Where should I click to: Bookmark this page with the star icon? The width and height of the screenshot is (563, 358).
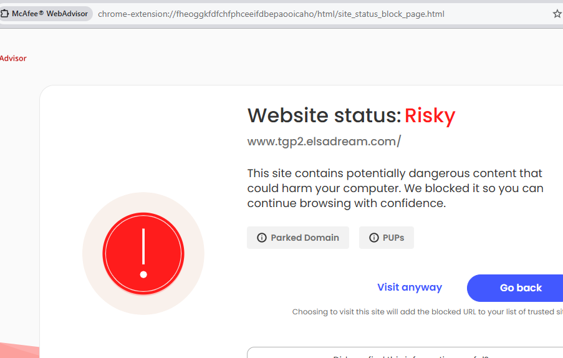point(557,14)
